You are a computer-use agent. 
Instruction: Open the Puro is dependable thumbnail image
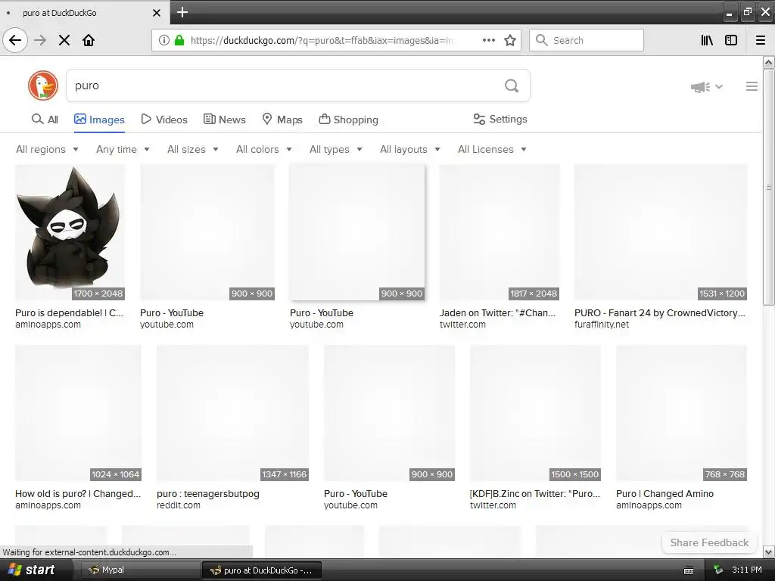[70, 232]
